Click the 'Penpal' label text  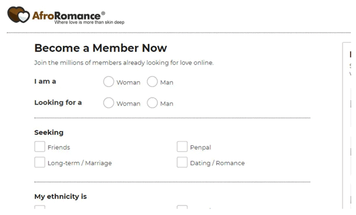point(200,148)
